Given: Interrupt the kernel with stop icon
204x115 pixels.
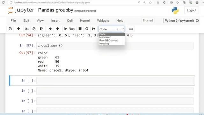Looking at the screenshot, I should (80, 29).
